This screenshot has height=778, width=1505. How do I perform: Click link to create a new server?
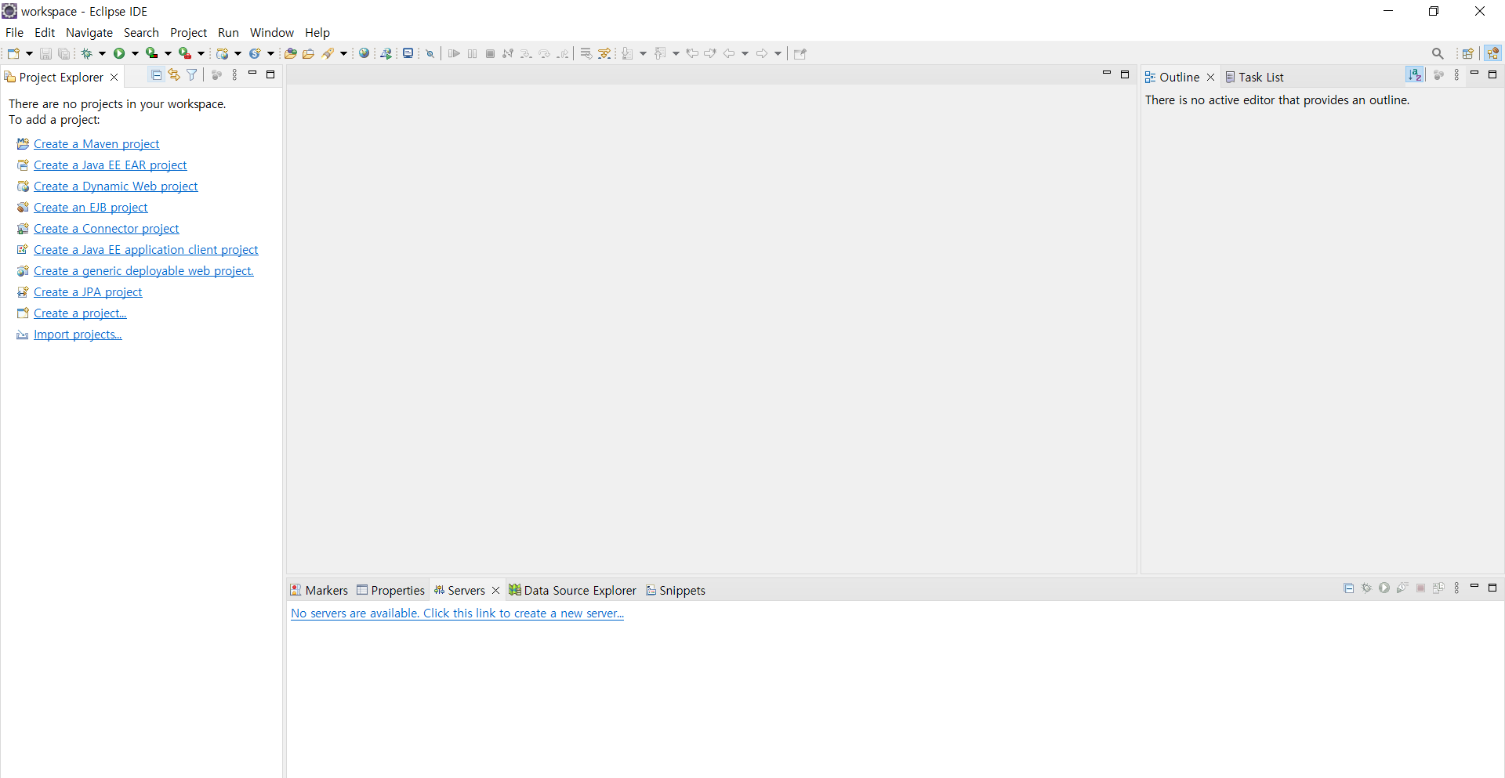pyautogui.click(x=457, y=613)
